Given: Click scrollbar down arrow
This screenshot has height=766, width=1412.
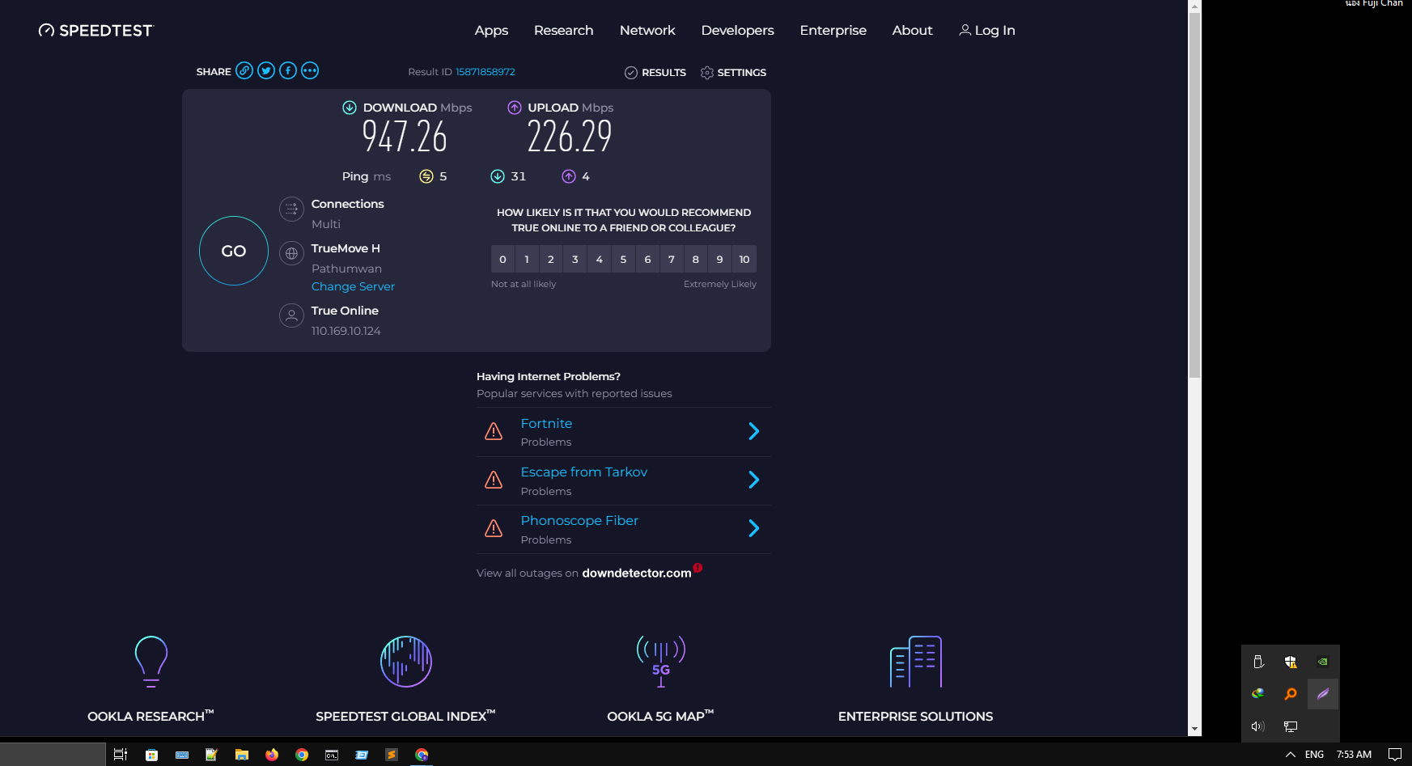Looking at the screenshot, I should coord(1194,729).
